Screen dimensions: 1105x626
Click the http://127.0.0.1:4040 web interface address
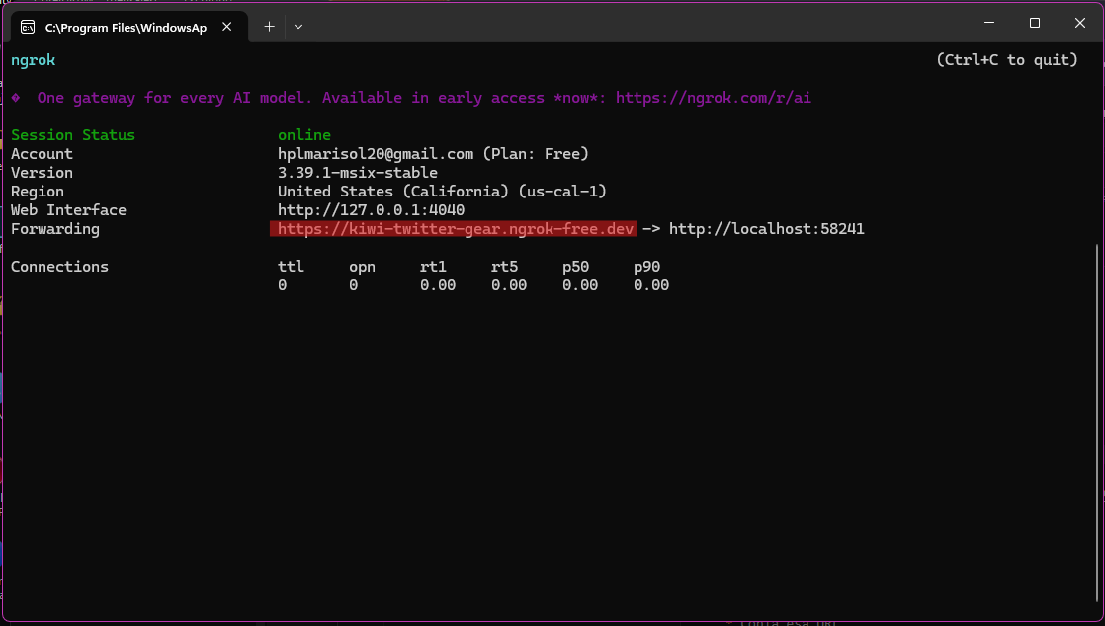[371, 210]
